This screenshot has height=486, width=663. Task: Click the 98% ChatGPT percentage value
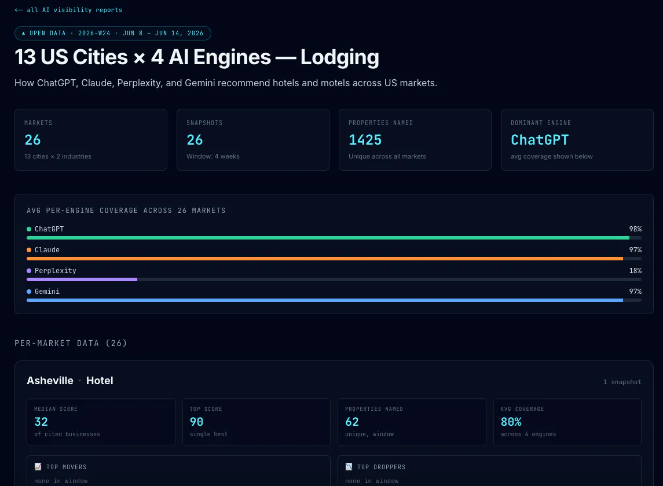635,229
